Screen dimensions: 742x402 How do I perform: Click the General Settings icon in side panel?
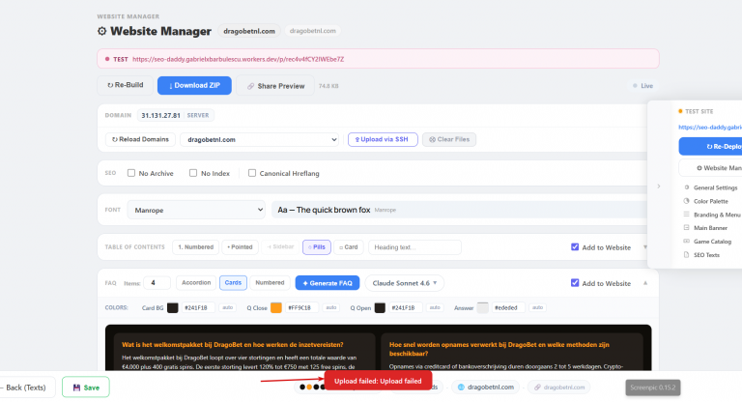coord(687,187)
